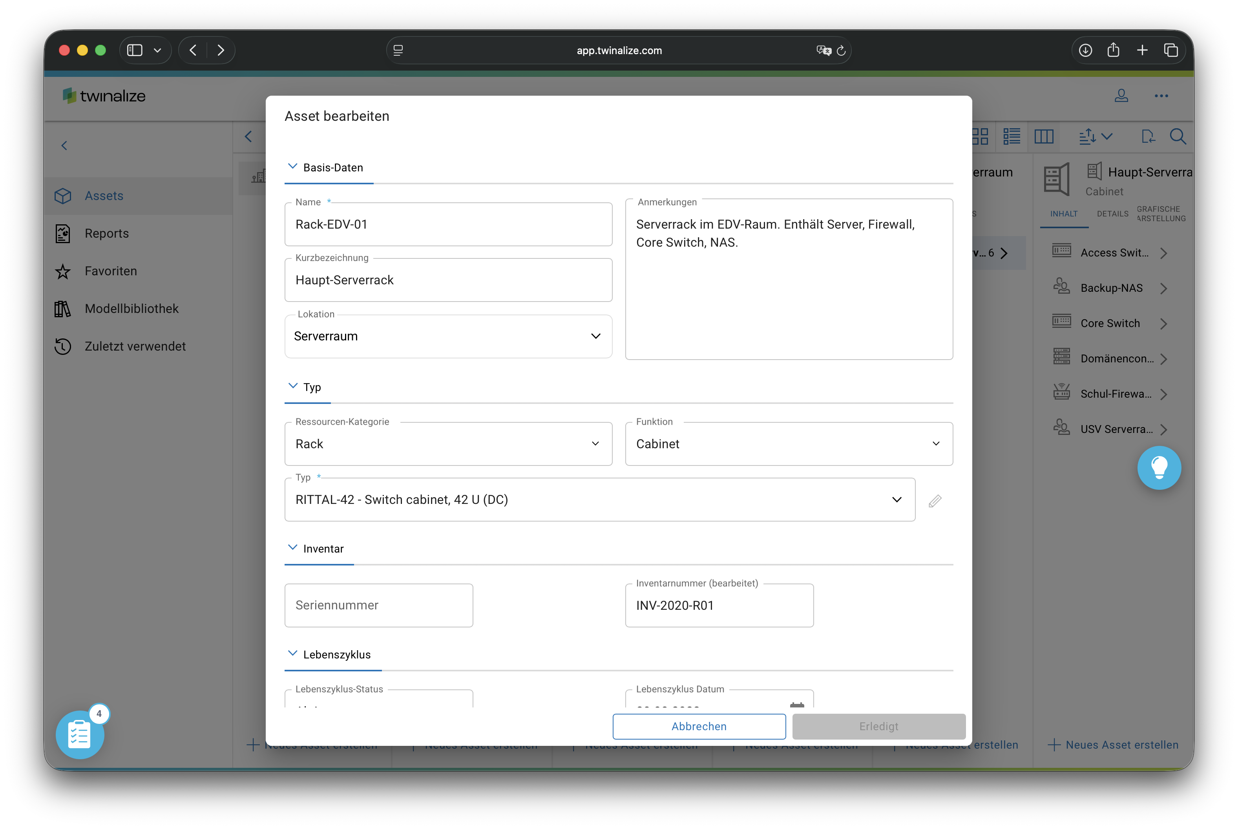Open the Lokation dropdown

tap(447, 336)
